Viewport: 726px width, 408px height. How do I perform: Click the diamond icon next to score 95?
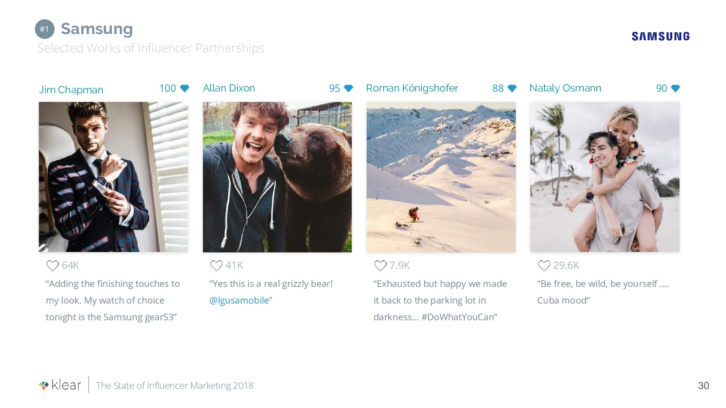pyautogui.click(x=348, y=88)
